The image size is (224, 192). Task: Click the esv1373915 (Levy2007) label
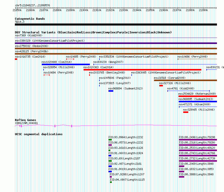tap(115, 83)
